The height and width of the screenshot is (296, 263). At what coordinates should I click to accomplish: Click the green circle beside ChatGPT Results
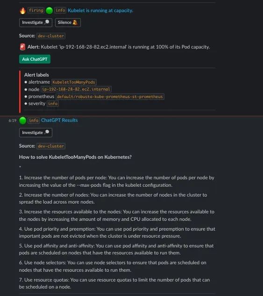point(23,120)
